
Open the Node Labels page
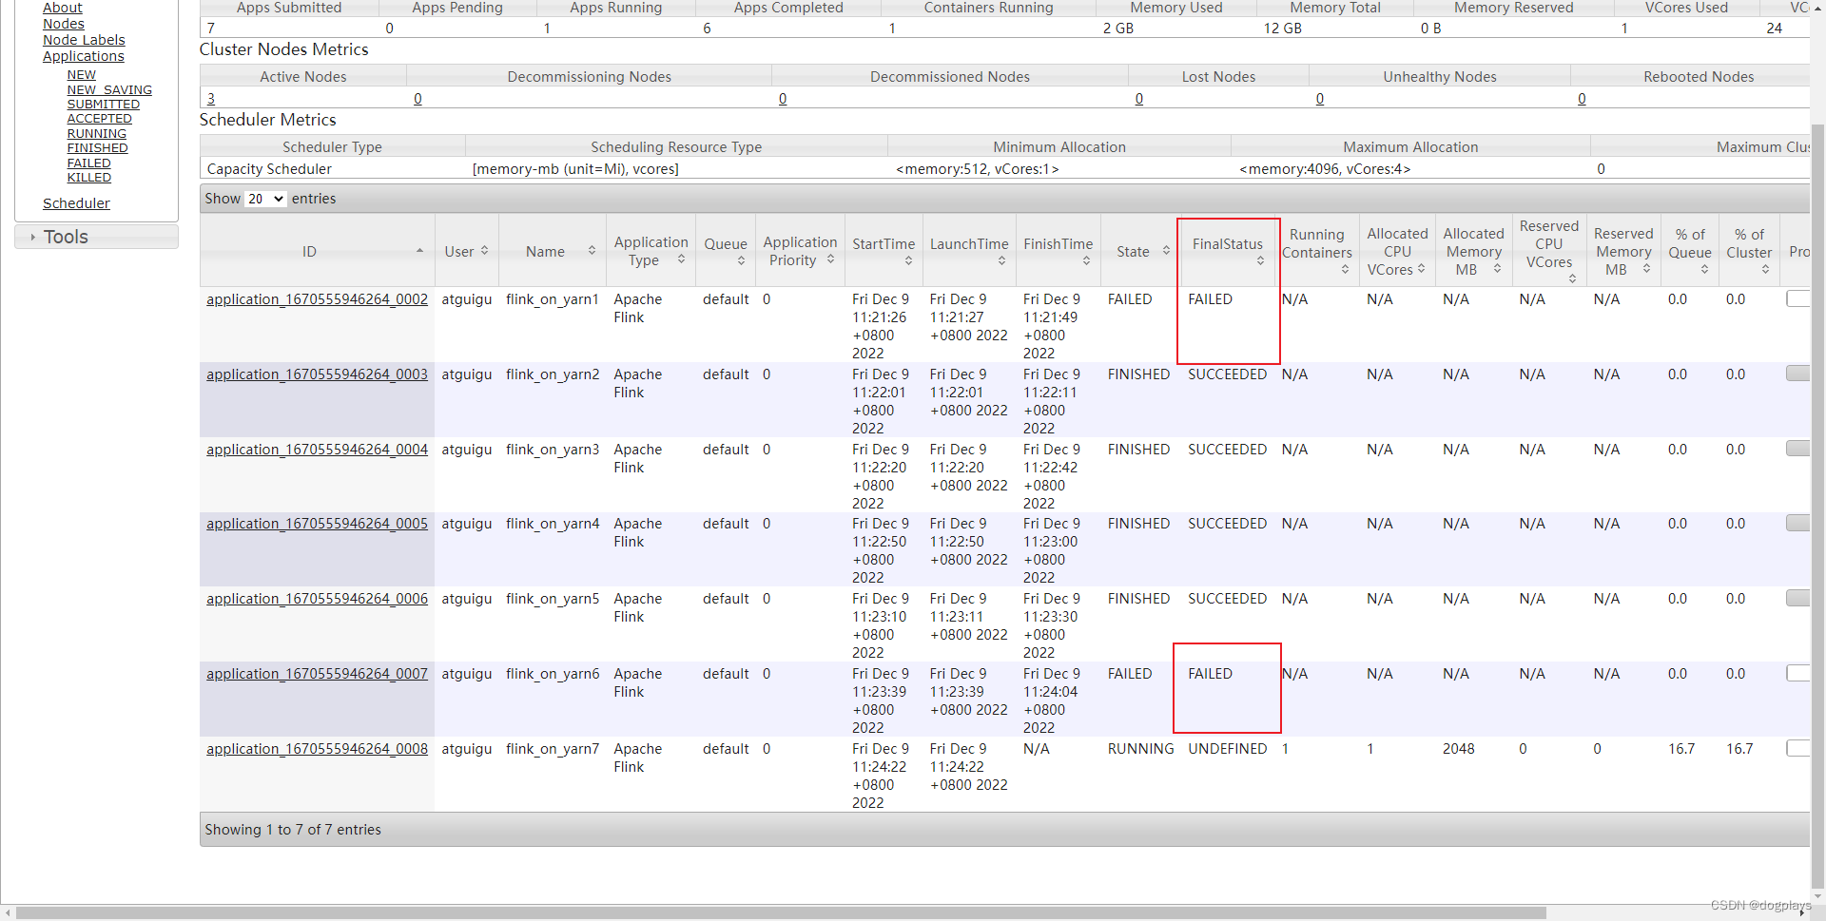[84, 40]
